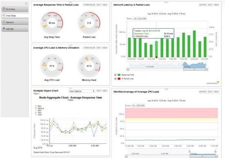225x158 pixels.
Task: Click the CPU Load navigator right scroll arrow
Action: coord(216,156)
